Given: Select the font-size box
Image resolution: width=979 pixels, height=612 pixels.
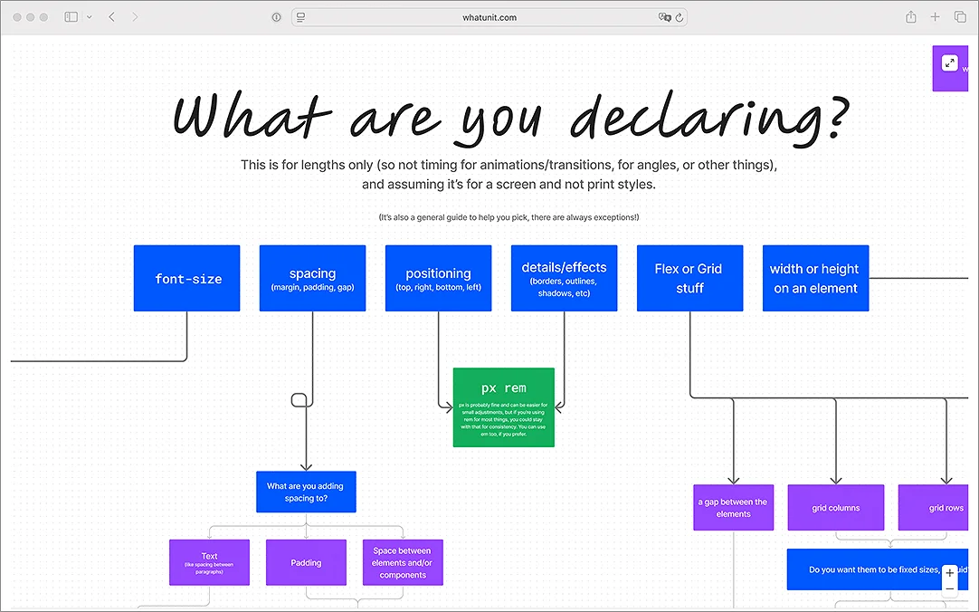Looking at the screenshot, I should (x=186, y=278).
